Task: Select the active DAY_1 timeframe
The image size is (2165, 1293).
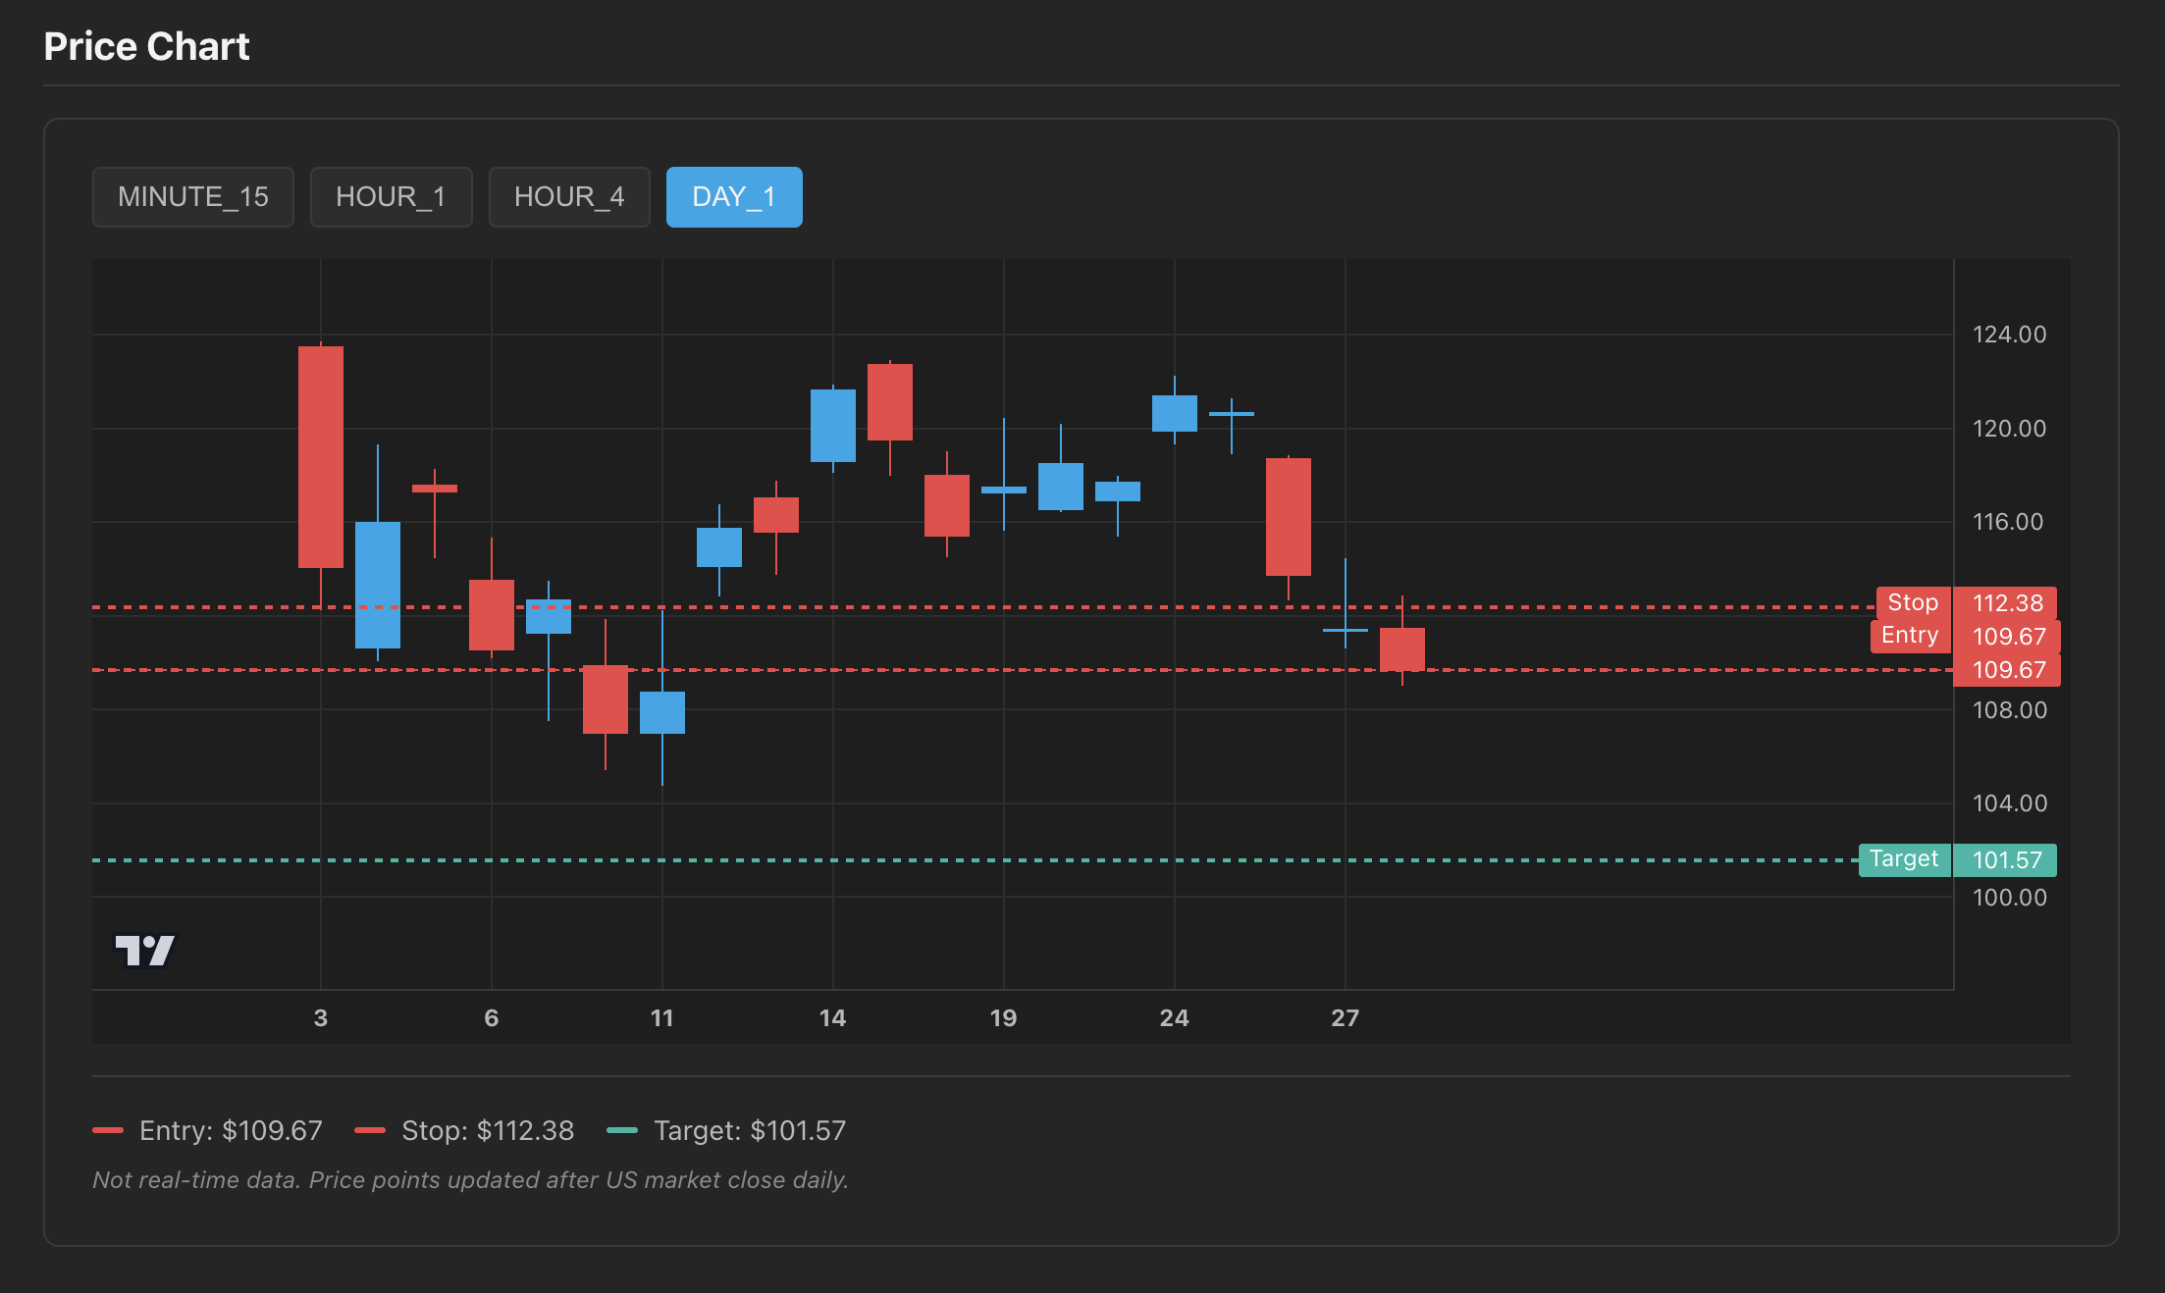Action: [734, 197]
